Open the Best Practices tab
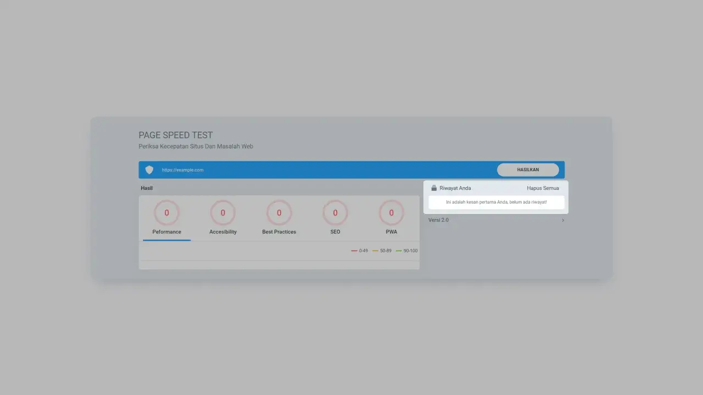Image resolution: width=703 pixels, height=395 pixels. [279, 232]
